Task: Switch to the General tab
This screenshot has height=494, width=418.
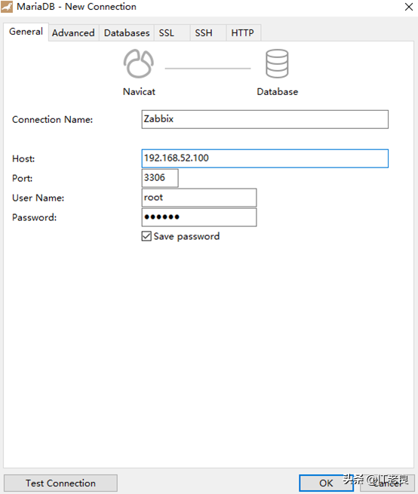Action: 26,32
